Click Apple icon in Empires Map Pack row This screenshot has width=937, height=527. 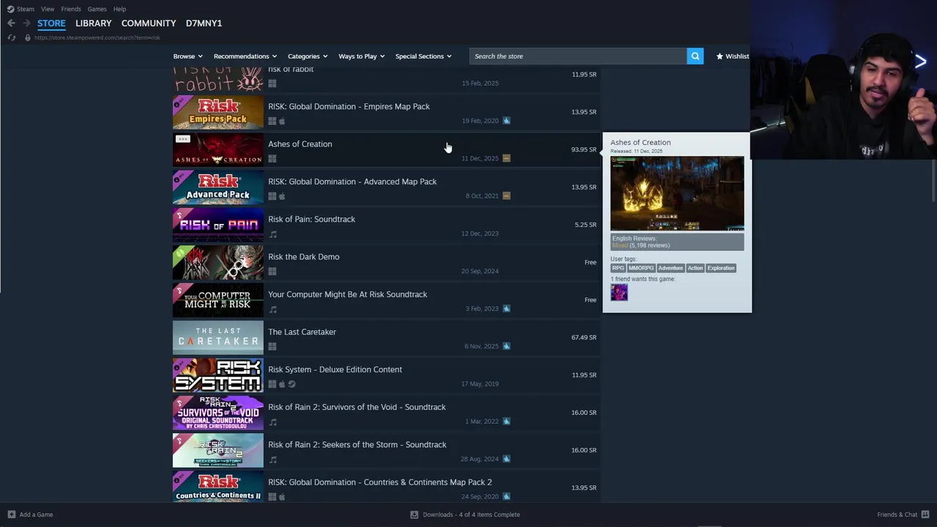click(283, 122)
